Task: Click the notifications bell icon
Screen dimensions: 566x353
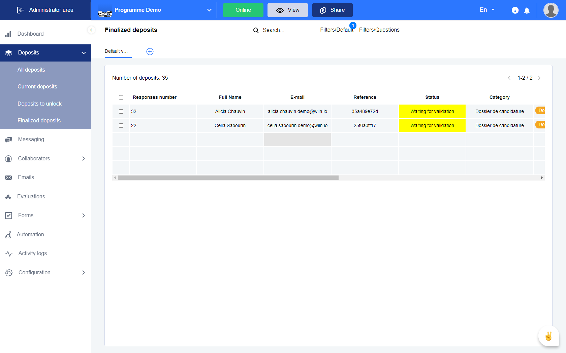Action: coord(527,10)
